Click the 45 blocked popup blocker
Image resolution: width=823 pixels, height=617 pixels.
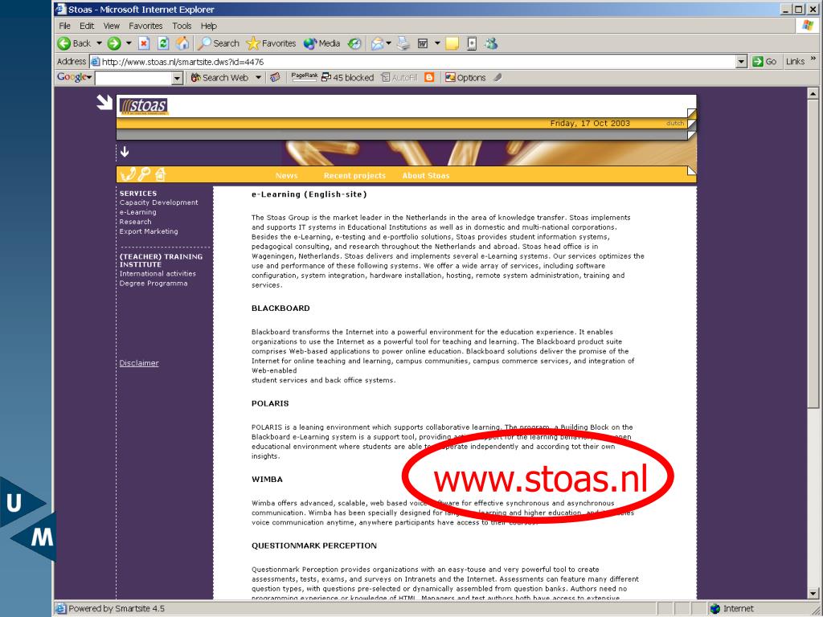[x=347, y=78]
